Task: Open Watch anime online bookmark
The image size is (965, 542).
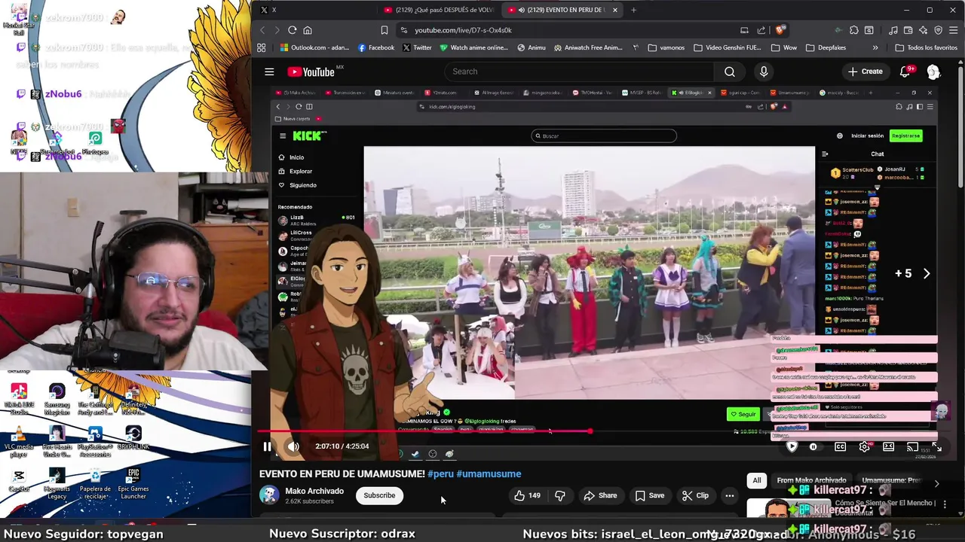Action: tap(473, 47)
